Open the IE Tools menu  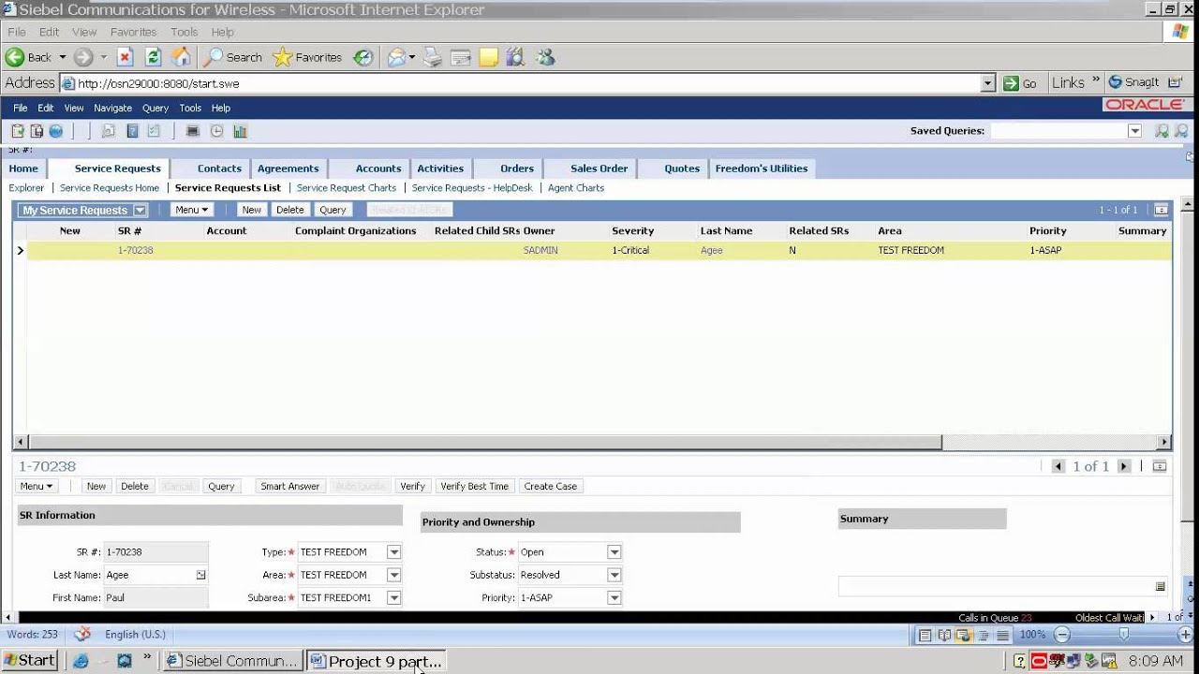184,32
